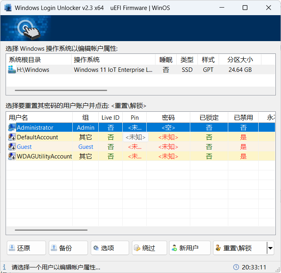This screenshot has width=281, height=273.
Task: Sort users by 用户名 column header
Action: [40, 117]
